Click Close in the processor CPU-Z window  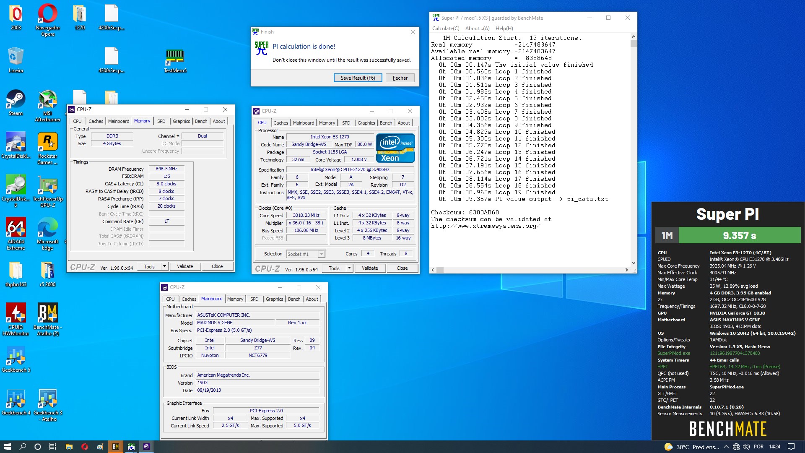point(402,268)
